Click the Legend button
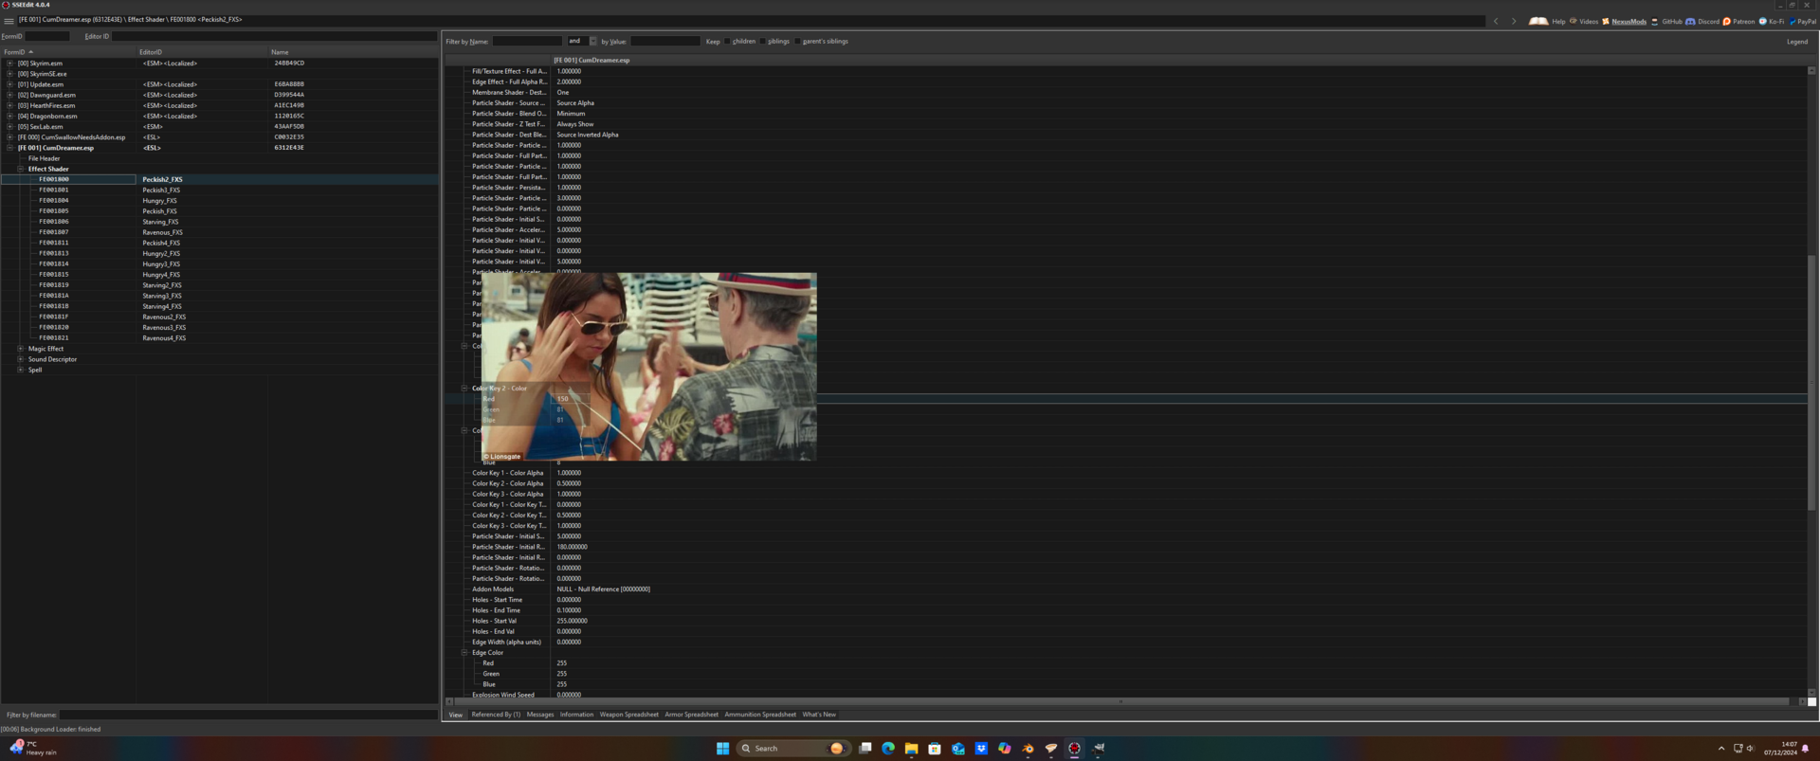 pyautogui.click(x=1797, y=42)
